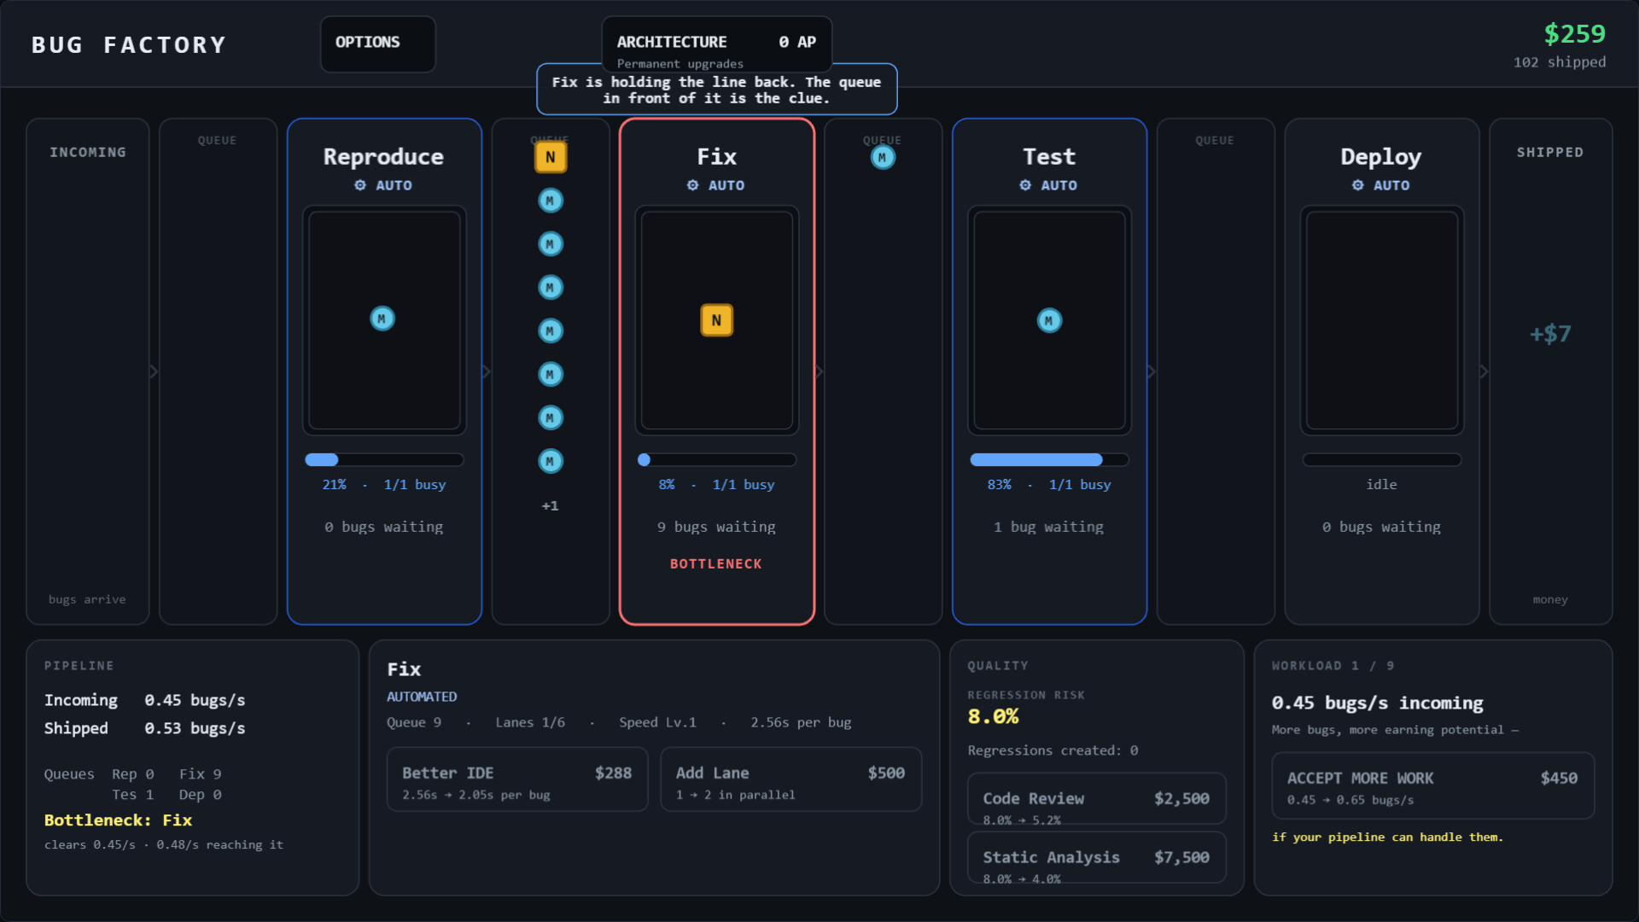Click the 8.0% regression risk value

993,716
